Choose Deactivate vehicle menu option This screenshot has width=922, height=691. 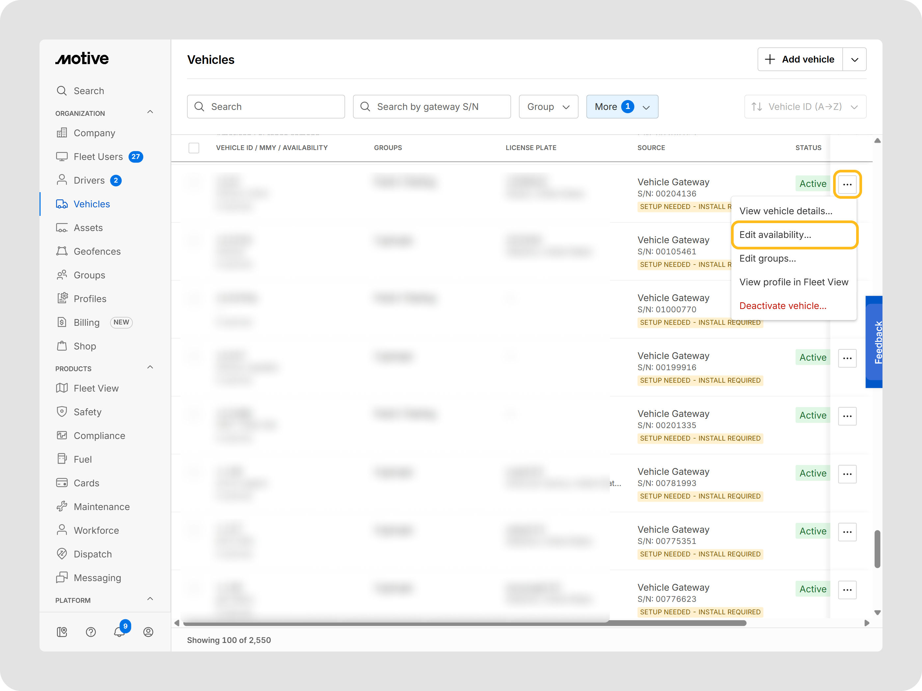point(782,306)
